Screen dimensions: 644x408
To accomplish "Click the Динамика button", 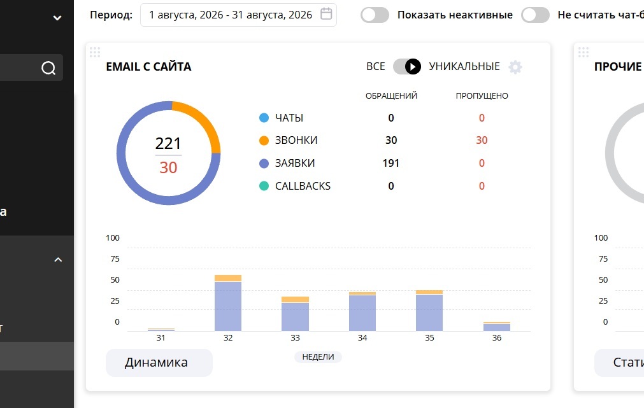I will pyautogui.click(x=159, y=362).
